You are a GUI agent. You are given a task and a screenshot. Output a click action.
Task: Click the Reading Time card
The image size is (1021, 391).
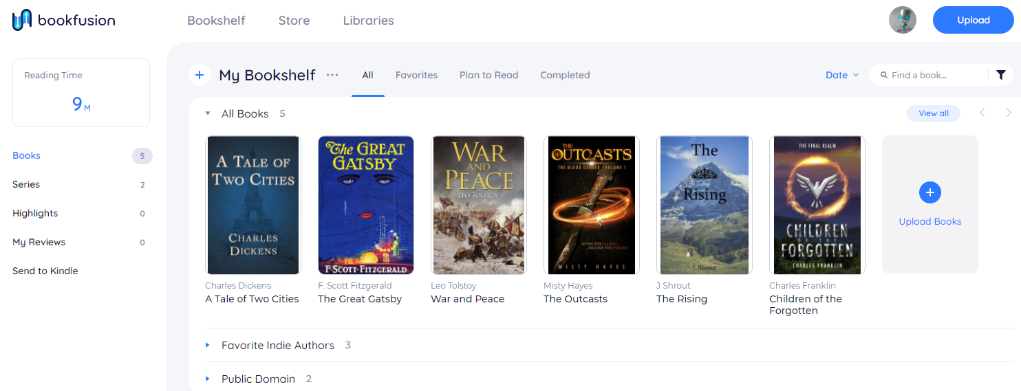click(81, 93)
